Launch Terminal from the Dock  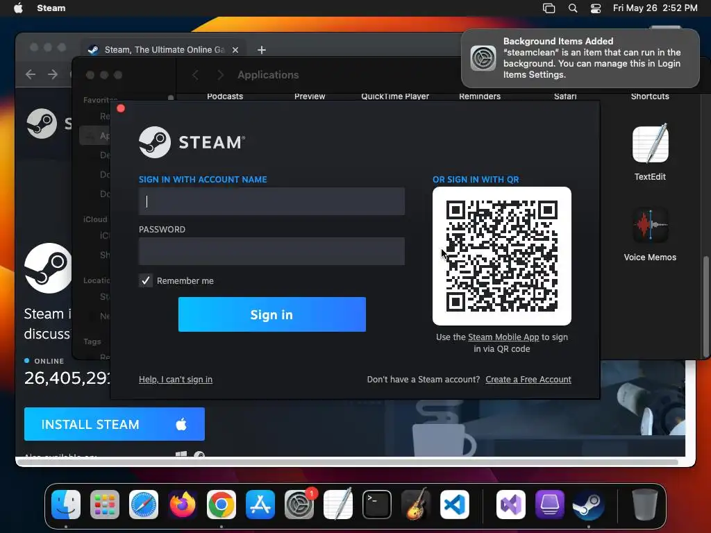tap(377, 505)
